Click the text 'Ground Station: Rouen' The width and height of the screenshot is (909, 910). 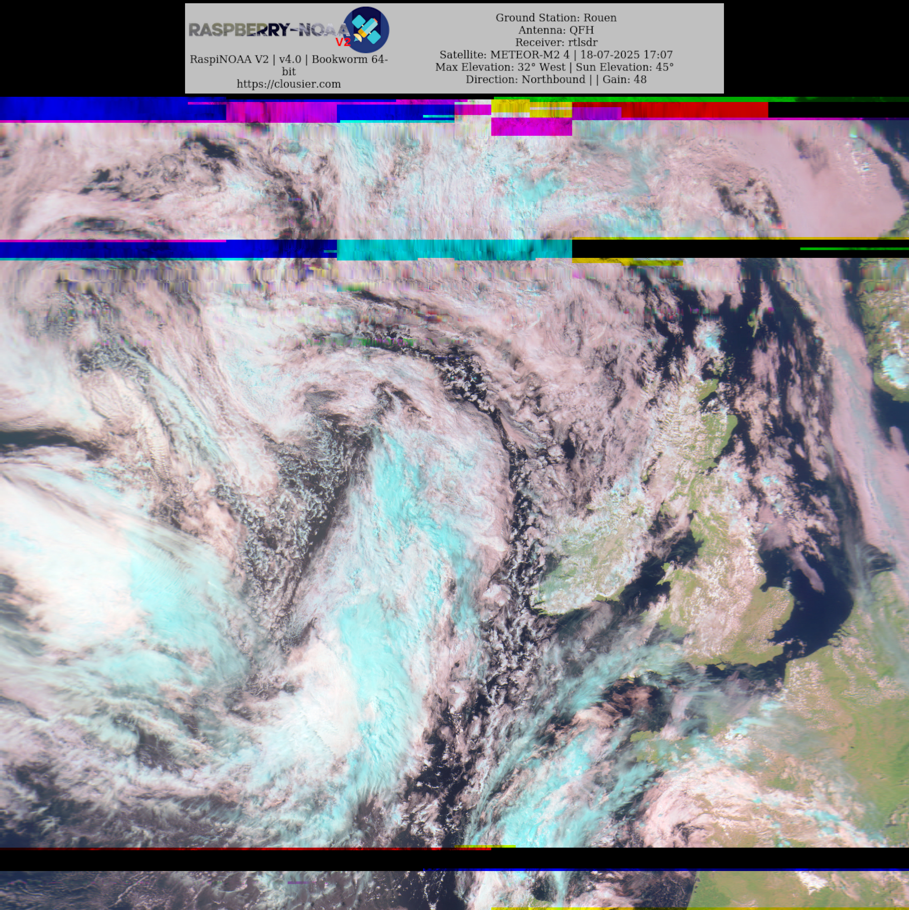[x=556, y=18]
